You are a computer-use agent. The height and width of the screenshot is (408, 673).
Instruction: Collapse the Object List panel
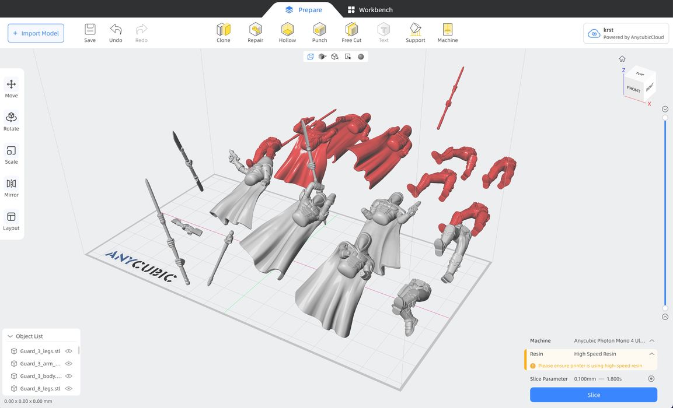(x=10, y=336)
